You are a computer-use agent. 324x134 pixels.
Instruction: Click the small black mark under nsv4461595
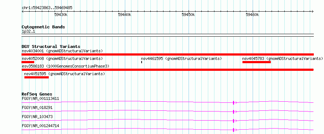pos(142,62)
